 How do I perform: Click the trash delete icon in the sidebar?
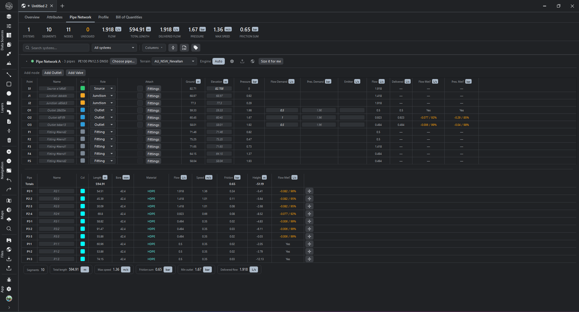point(9,140)
